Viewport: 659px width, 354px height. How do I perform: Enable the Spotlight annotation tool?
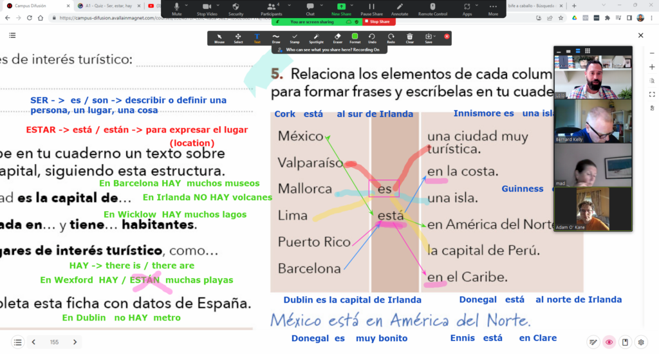click(316, 38)
